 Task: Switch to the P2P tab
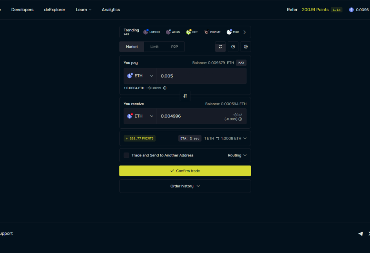pos(175,47)
